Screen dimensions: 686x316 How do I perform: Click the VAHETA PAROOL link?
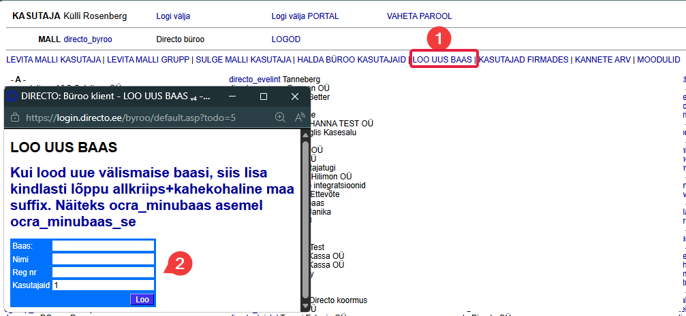coord(419,16)
